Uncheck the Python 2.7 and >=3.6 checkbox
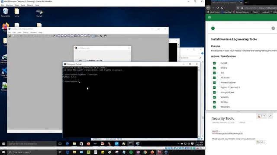277x155 pixels. [x=214, y=87]
